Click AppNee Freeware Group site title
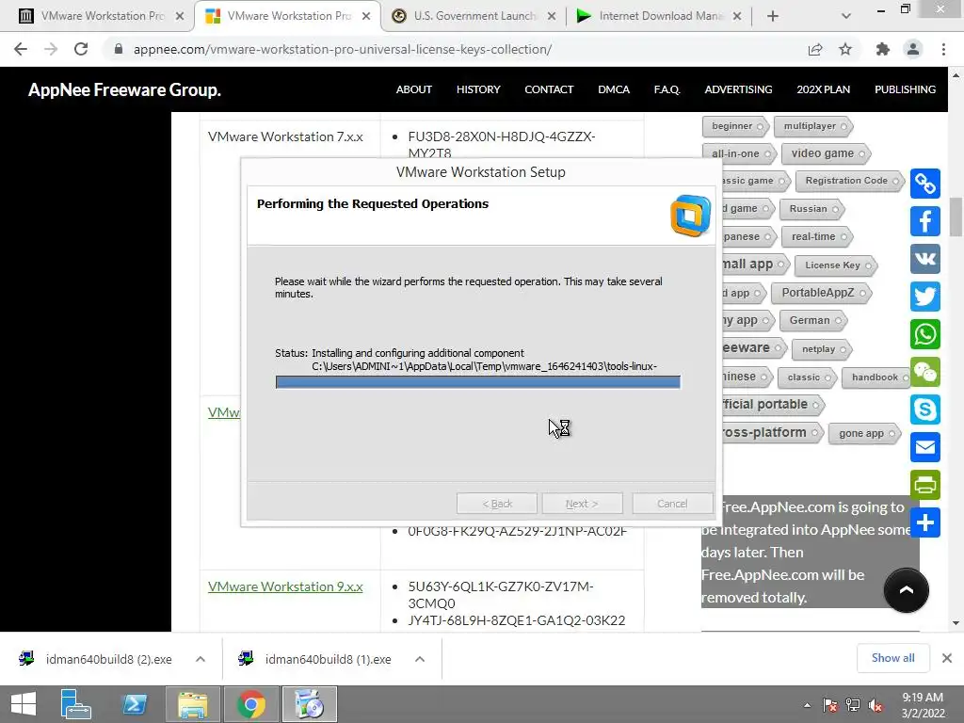This screenshot has height=723, width=964. tap(124, 89)
